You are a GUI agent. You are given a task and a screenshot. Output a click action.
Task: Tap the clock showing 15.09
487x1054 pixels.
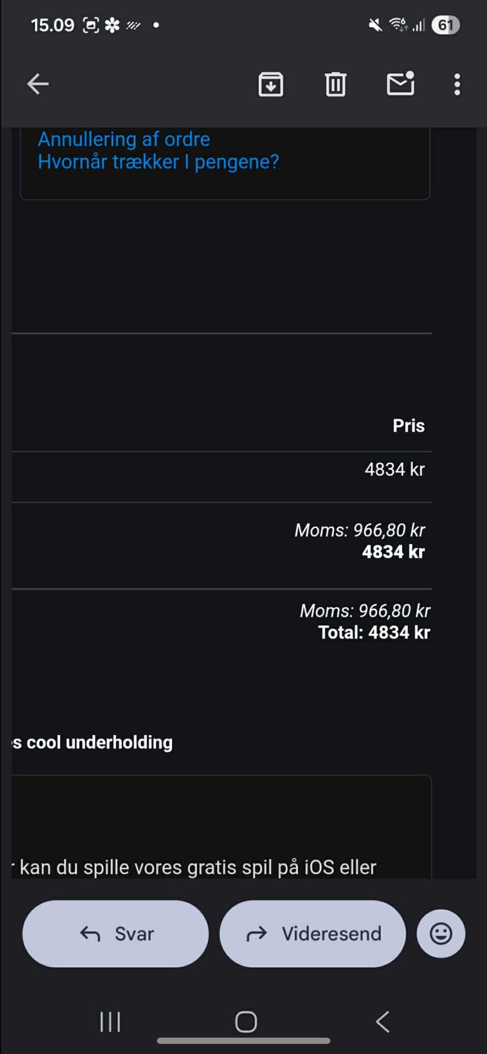[53, 25]
